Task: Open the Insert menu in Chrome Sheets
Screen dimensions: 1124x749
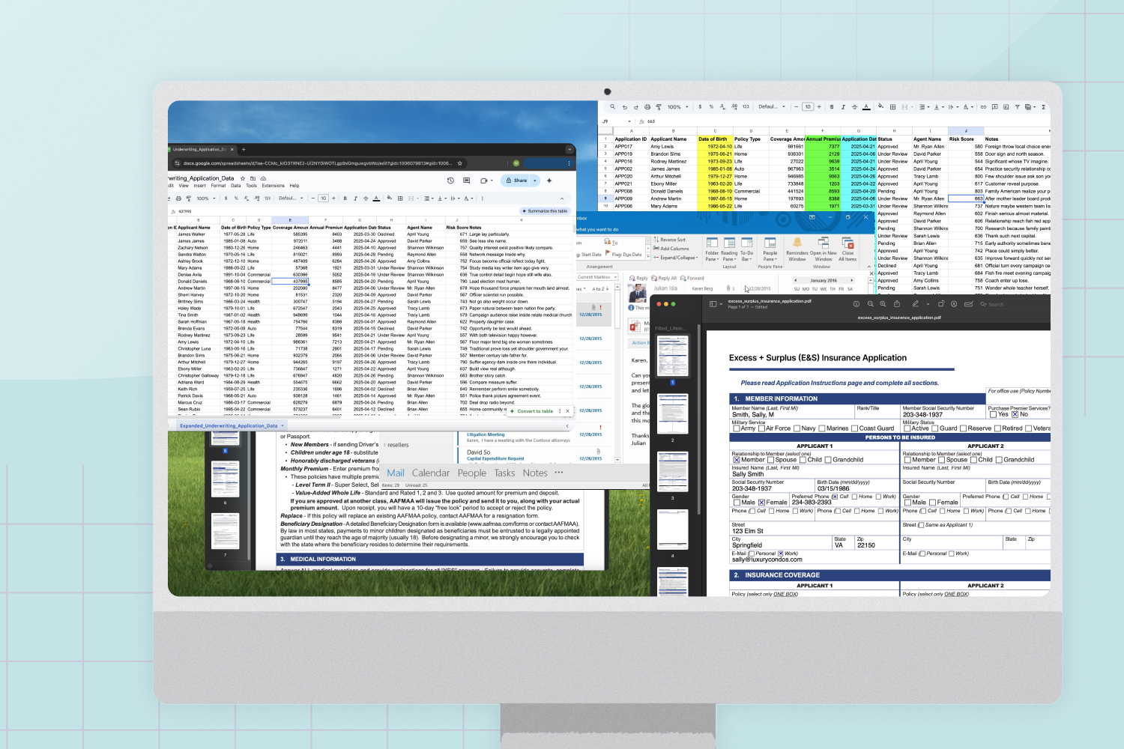Action: [199, 186]
